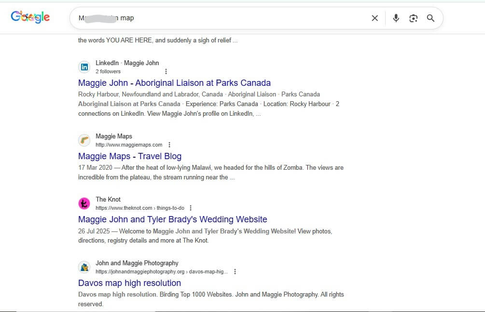485x312 pixels.
Task: Clear the search box text
Action: tap(374, 18)
